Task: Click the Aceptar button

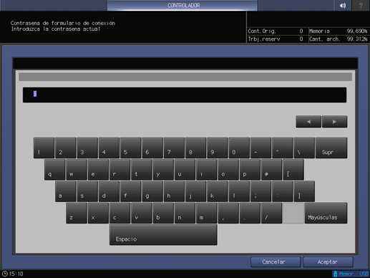Action: [328, 262]
